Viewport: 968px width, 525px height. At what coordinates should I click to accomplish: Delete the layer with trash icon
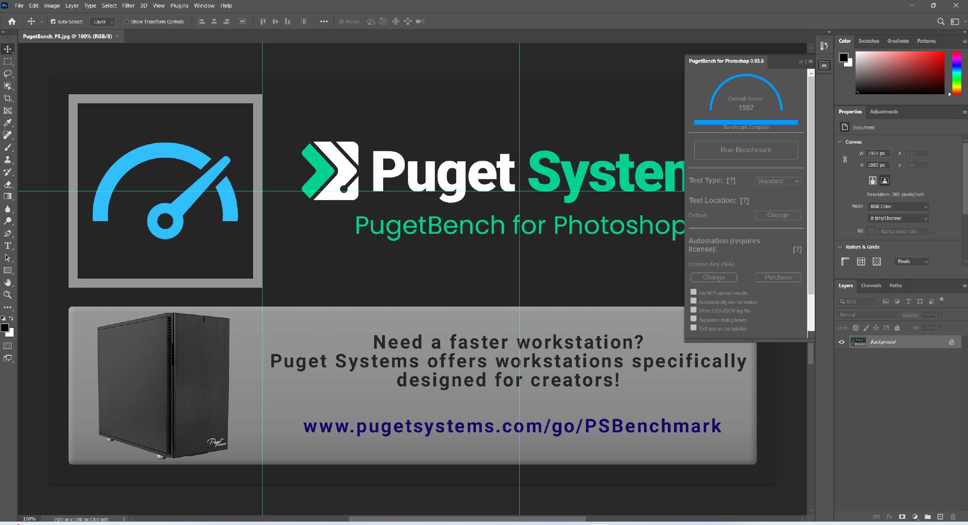953,517
